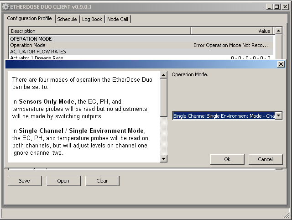This screenshot has width=292, height=220.
Task: Click the profile list scroll-up arrow
Action: (279, 31)
